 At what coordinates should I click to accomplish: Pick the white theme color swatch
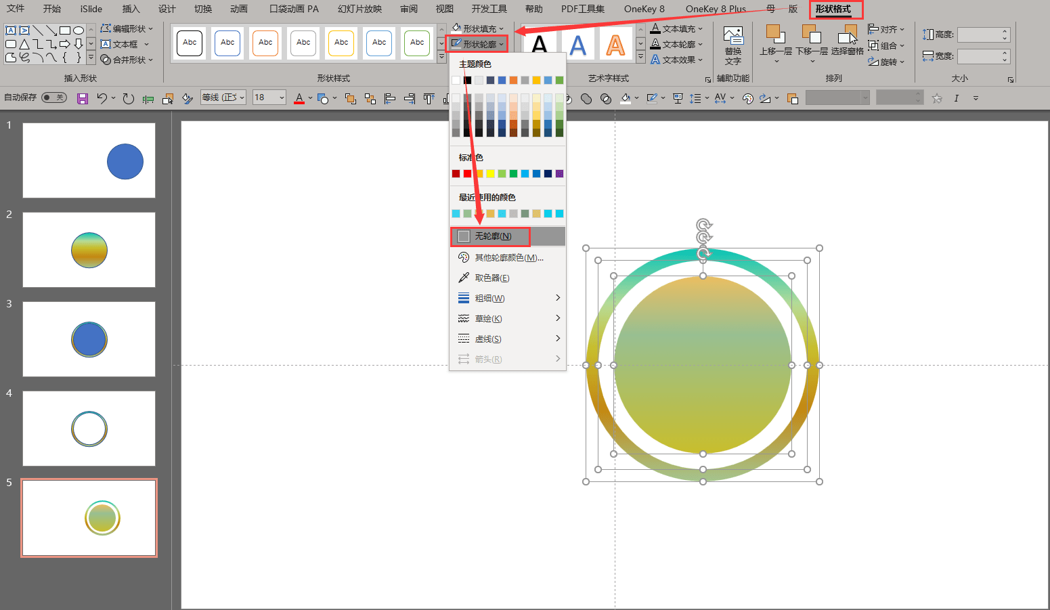[x=456, y=80]
